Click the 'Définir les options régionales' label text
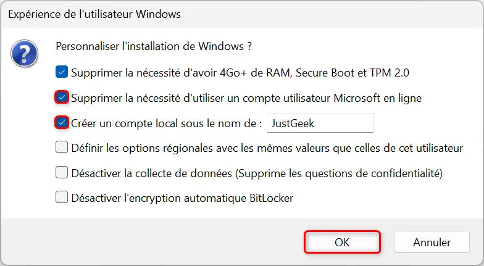This screenshot has height=266, width=484. pyautogui.click(x=142, y=148)
